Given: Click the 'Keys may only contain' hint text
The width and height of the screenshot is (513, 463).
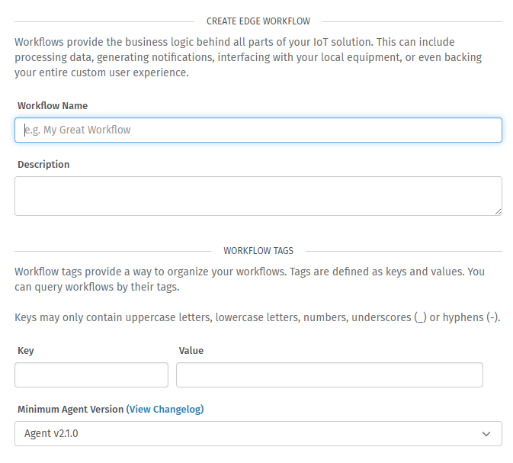Looking at the screenshot, I should click(258, 317).
